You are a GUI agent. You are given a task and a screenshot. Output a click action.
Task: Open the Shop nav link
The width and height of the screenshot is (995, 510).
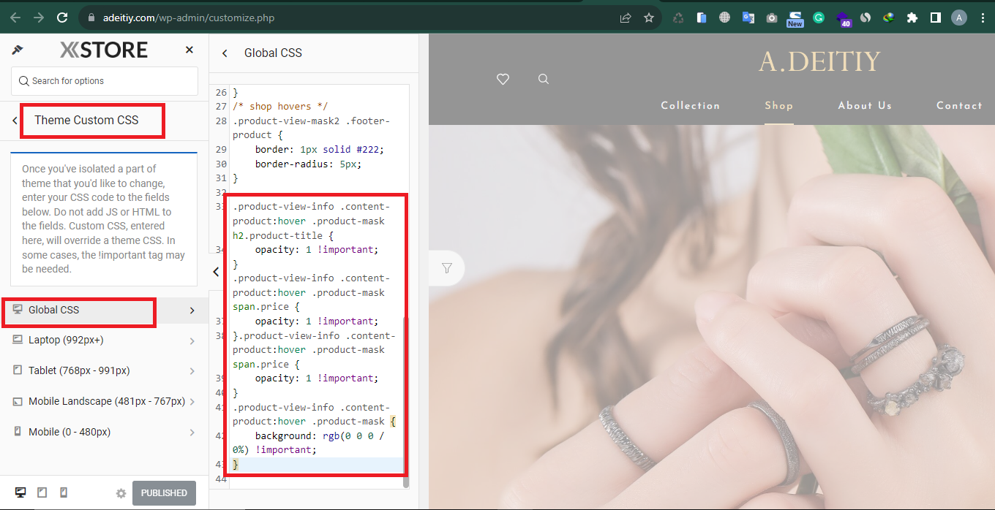[x=778, y=106]
